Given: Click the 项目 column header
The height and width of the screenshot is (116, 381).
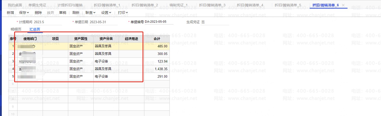Looking at the screenshot, I should [55, 39].
